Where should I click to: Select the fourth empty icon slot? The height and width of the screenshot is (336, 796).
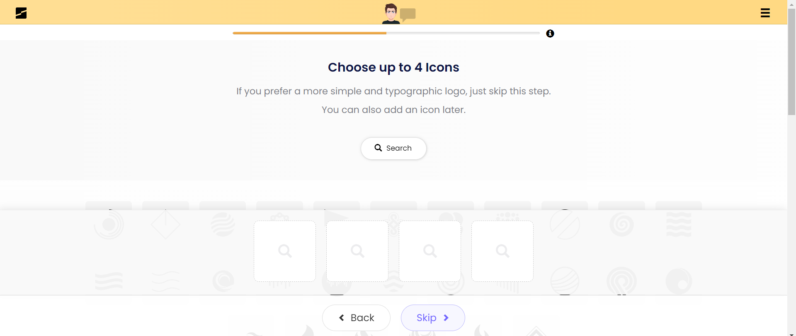pyautogui.click(x=502, y=251)
